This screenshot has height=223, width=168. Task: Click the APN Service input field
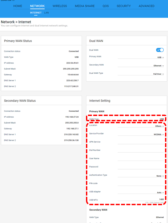[x=141, y=142]
